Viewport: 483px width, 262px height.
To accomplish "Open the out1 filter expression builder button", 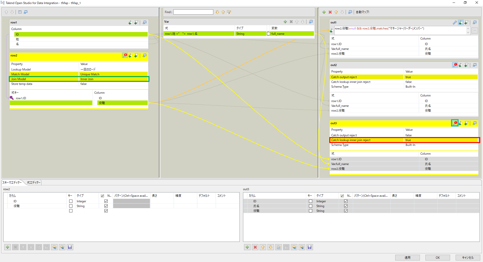I will (475, 30).
